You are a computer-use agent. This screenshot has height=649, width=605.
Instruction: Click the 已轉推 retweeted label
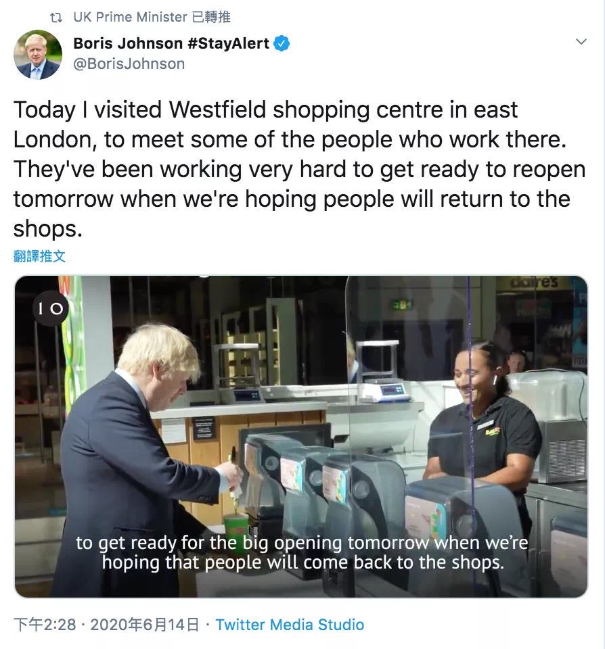(211, 17)
